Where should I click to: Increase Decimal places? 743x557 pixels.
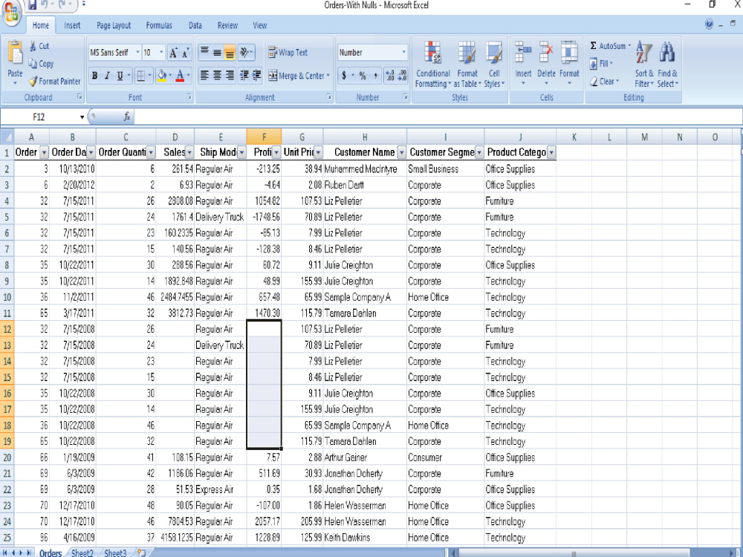click(x=390, y=75)
